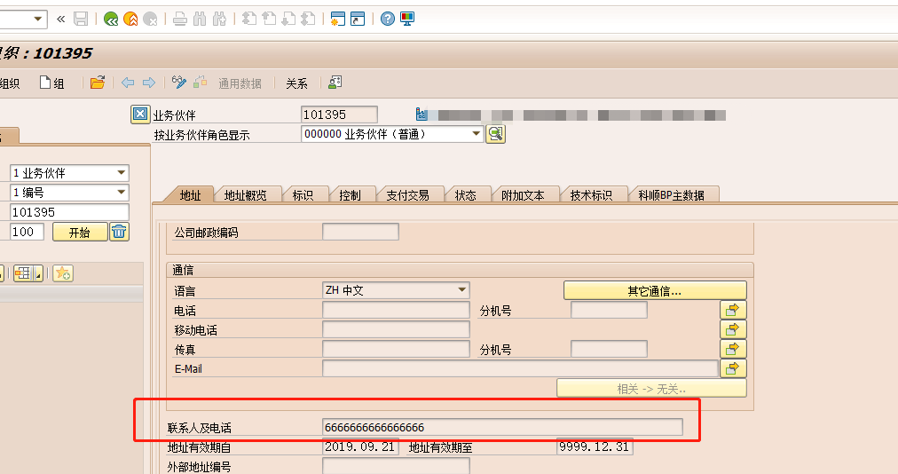This screenshot has height=474, width=898.
Task: Click the Save diskette icon
Action: coord(81,19)
